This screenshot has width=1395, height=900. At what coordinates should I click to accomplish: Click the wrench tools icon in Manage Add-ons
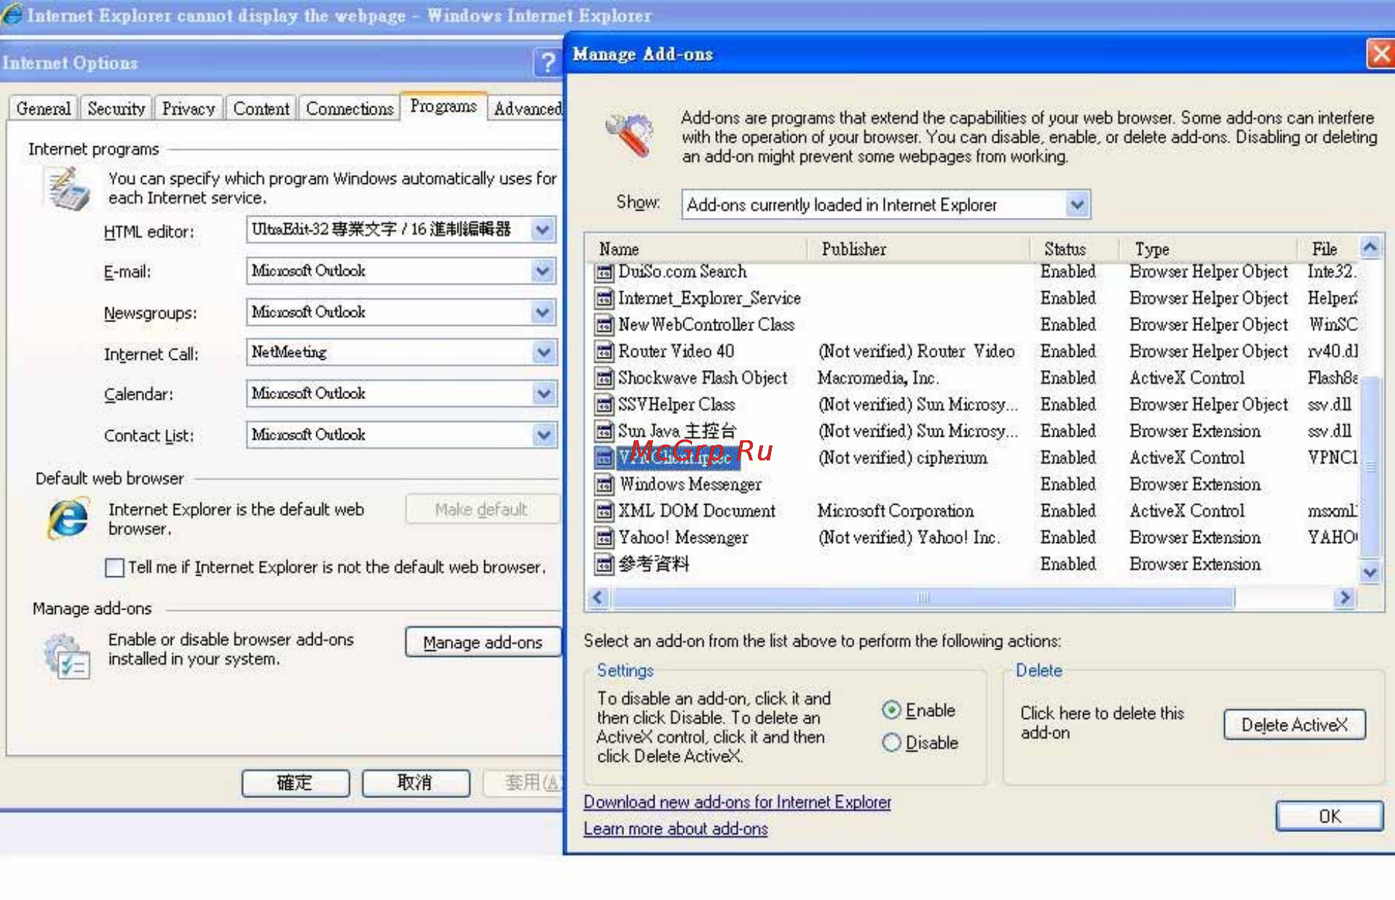[629, 134]
